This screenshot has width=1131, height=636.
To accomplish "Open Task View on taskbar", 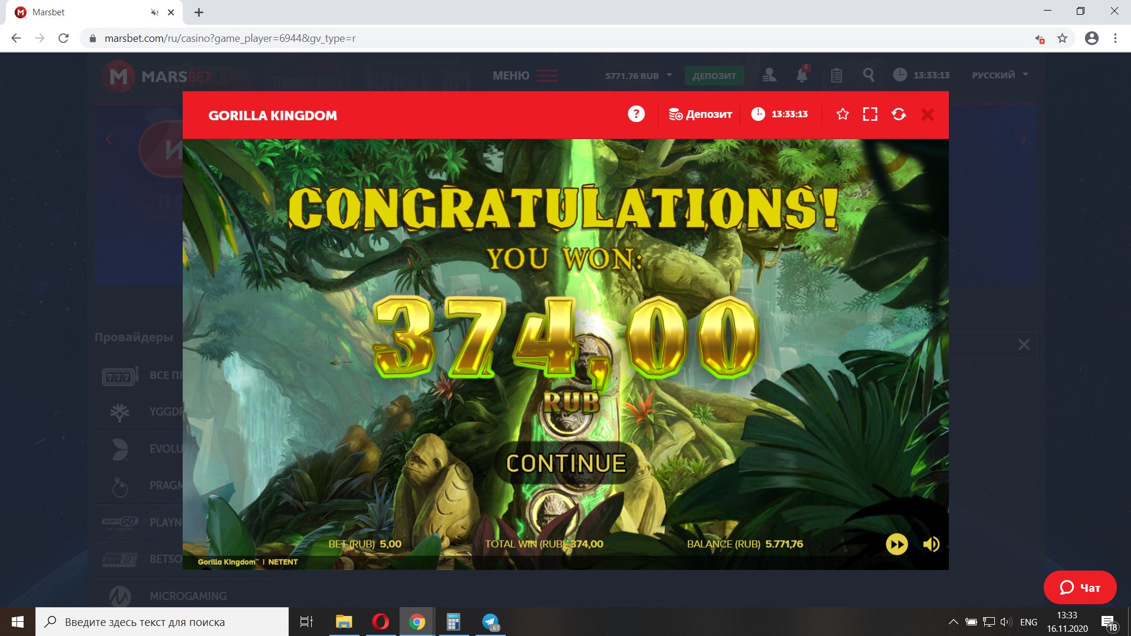I will (306, 622).
